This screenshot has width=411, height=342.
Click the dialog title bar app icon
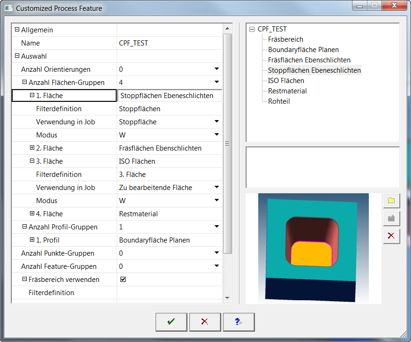point(8,8)
